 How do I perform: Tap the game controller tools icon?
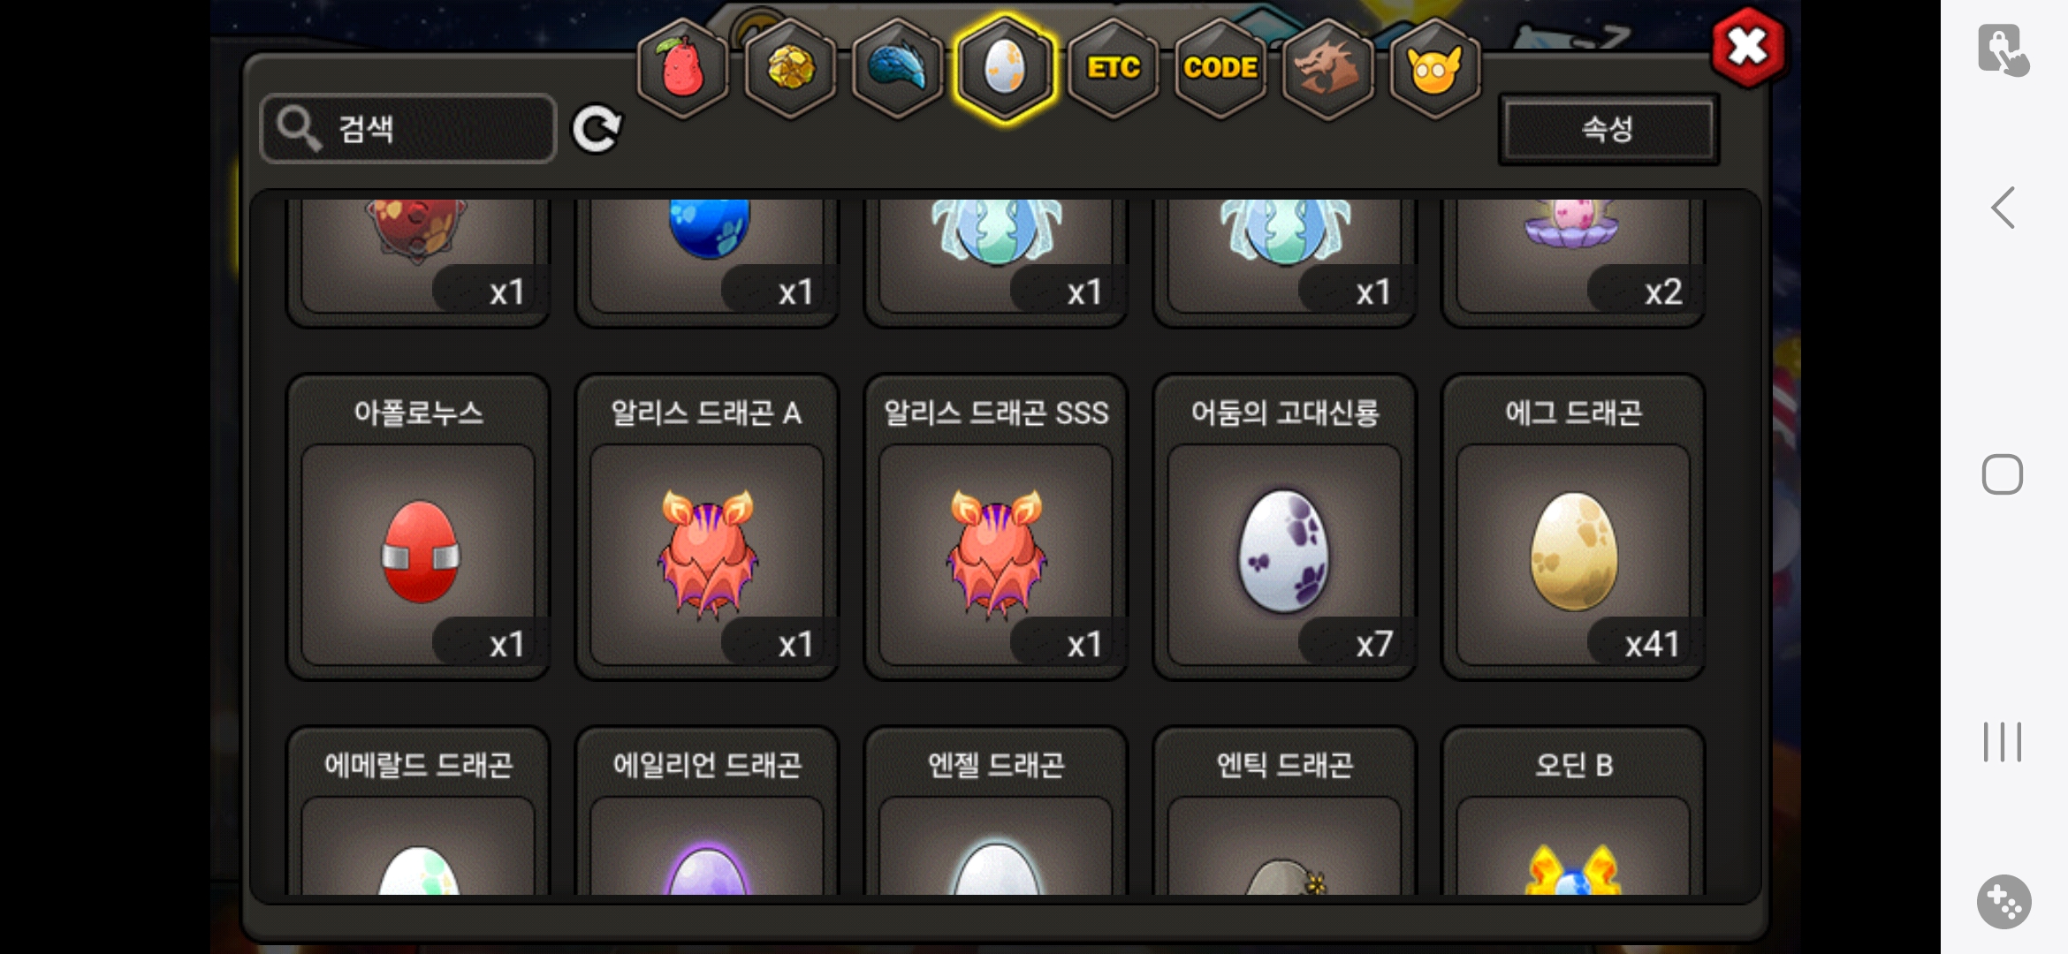[x=2003, y=902]
